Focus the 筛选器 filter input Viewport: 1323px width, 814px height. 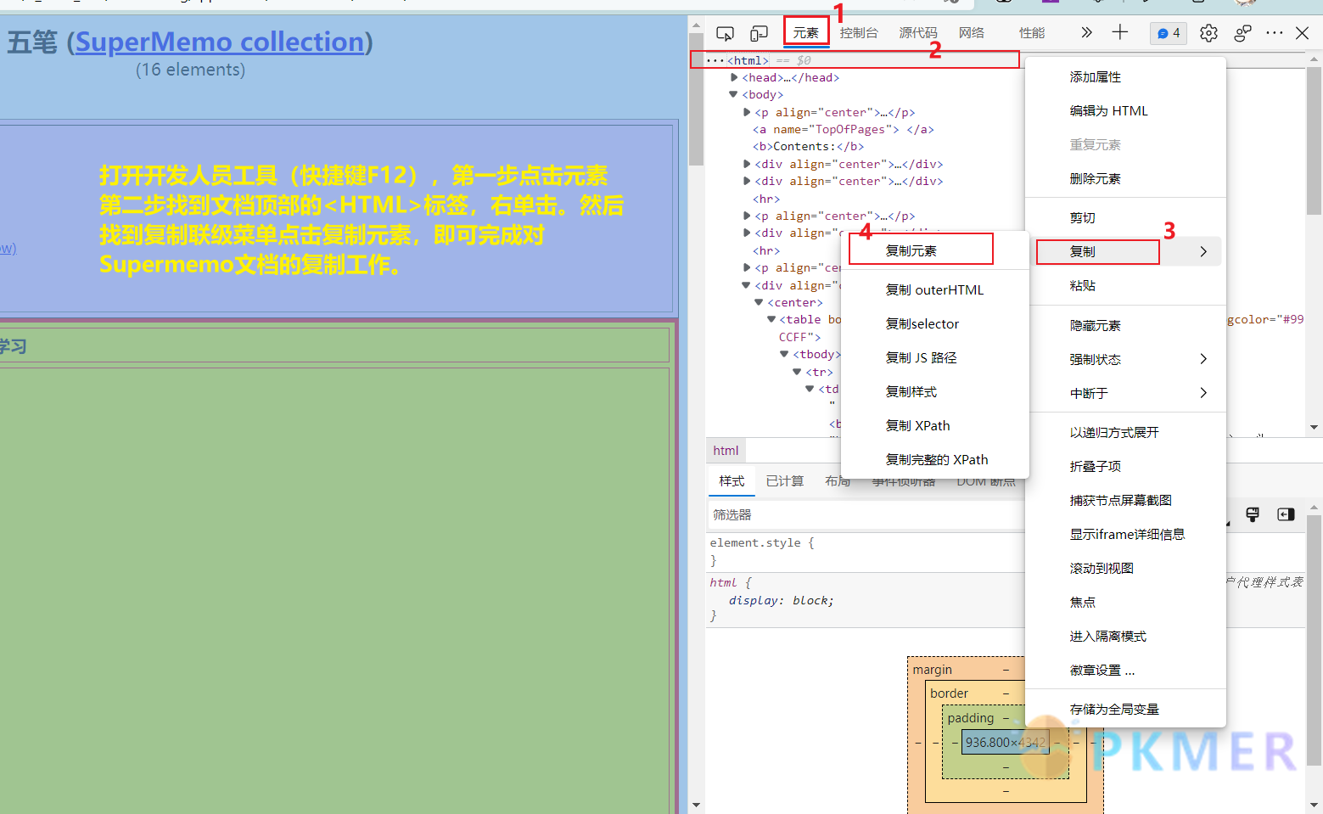pos(866,514)
